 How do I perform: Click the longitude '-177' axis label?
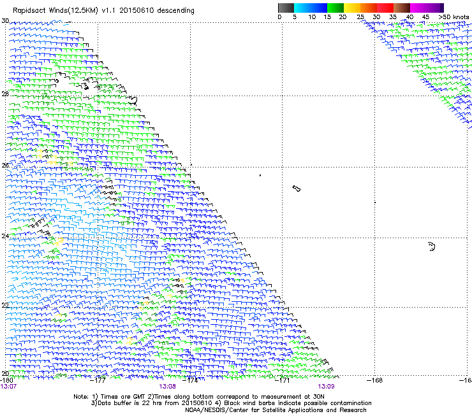coord(98,380)
